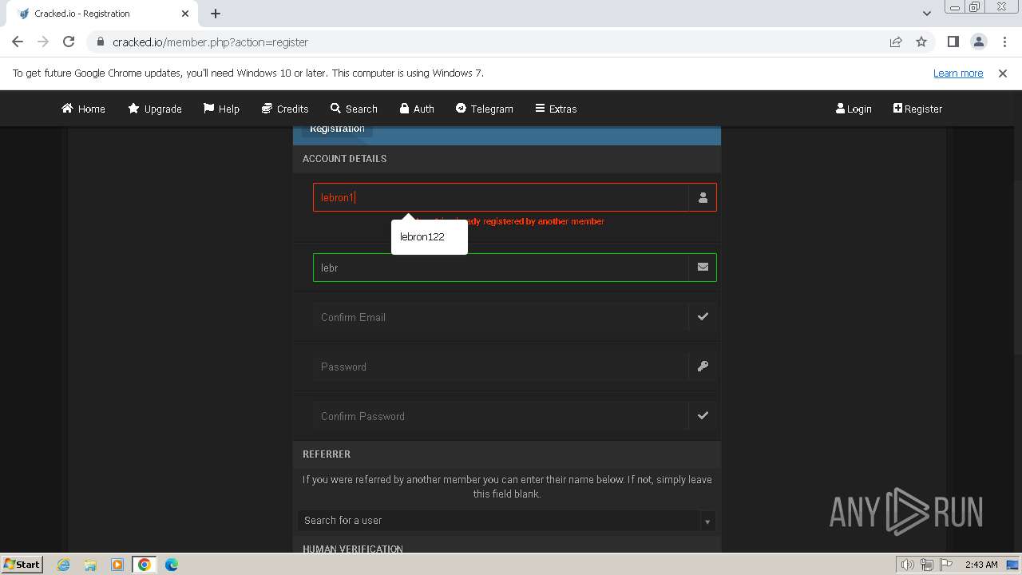
Task: Click the envelope icon beside email field
Action: [703, 268]
